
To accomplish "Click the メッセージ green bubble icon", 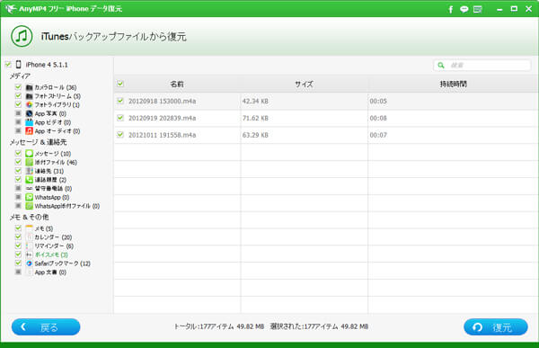I will [30, 153].
